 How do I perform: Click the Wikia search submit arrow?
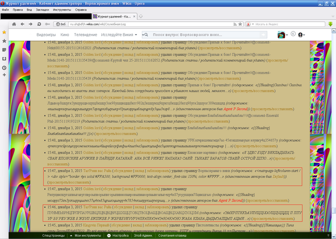tap(263, 35)
